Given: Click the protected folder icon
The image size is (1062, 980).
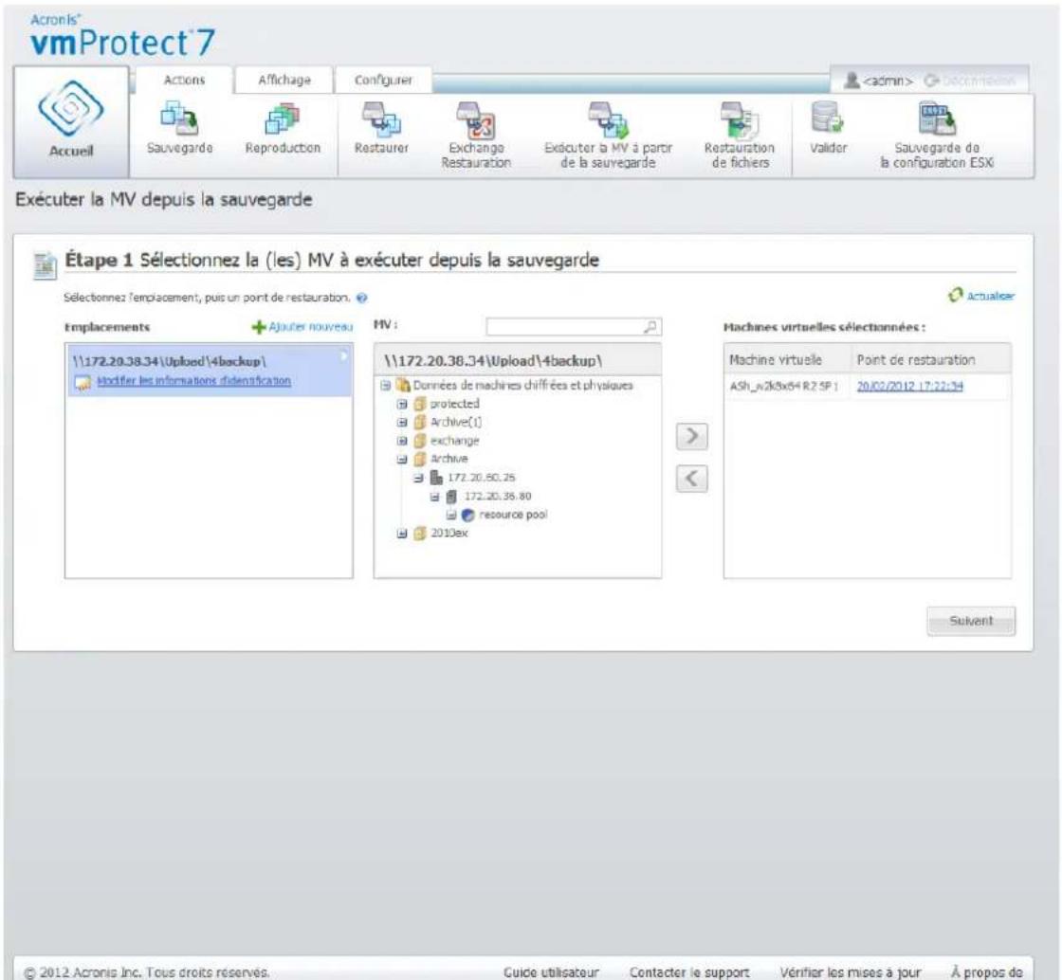Looking at the screenshot, I should 420,404.
